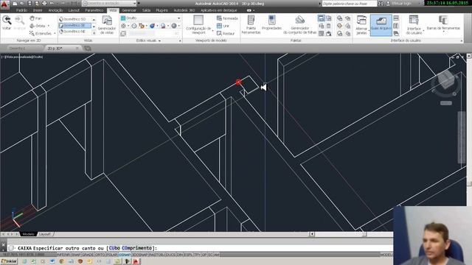Click the Alternar janelas button
Screen dimensions: 472x265
361,25
